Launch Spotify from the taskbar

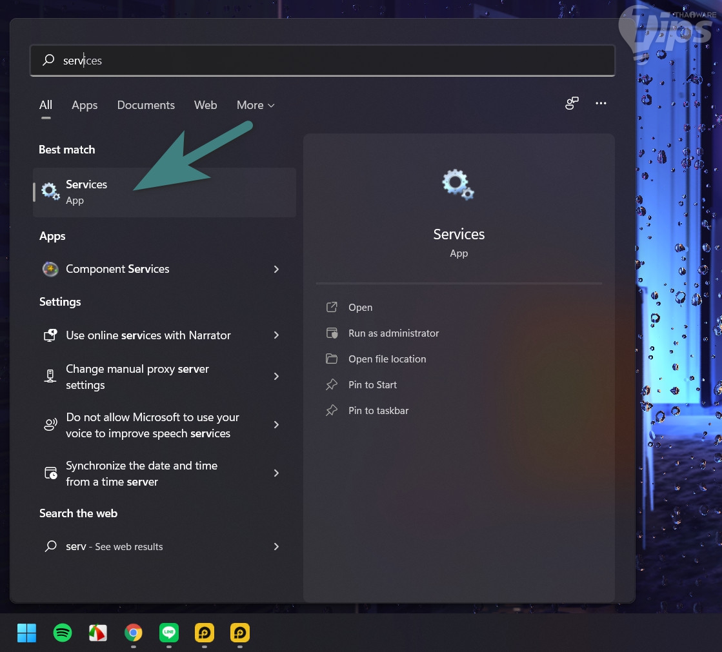[63, 633]
